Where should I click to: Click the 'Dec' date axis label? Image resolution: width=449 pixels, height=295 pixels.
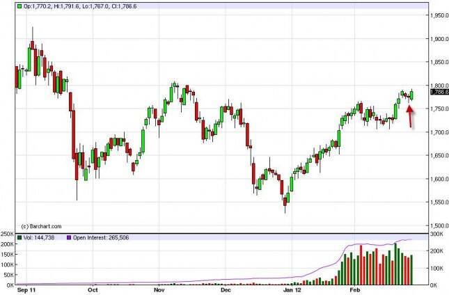(226, 290)
